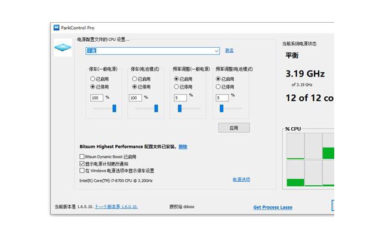
Task: Open the power profile combo box
Action: (x=153, y=51)
